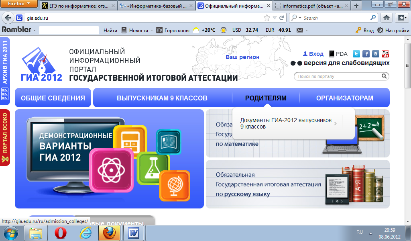Click the orange globe subject icon

pos(175,186)
